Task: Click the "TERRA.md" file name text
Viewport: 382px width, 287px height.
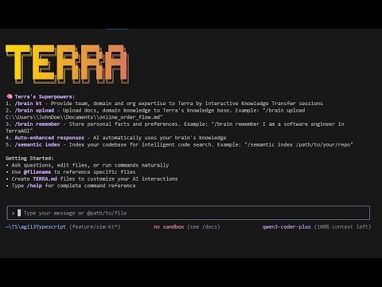Action: click(x=45, y=179)
